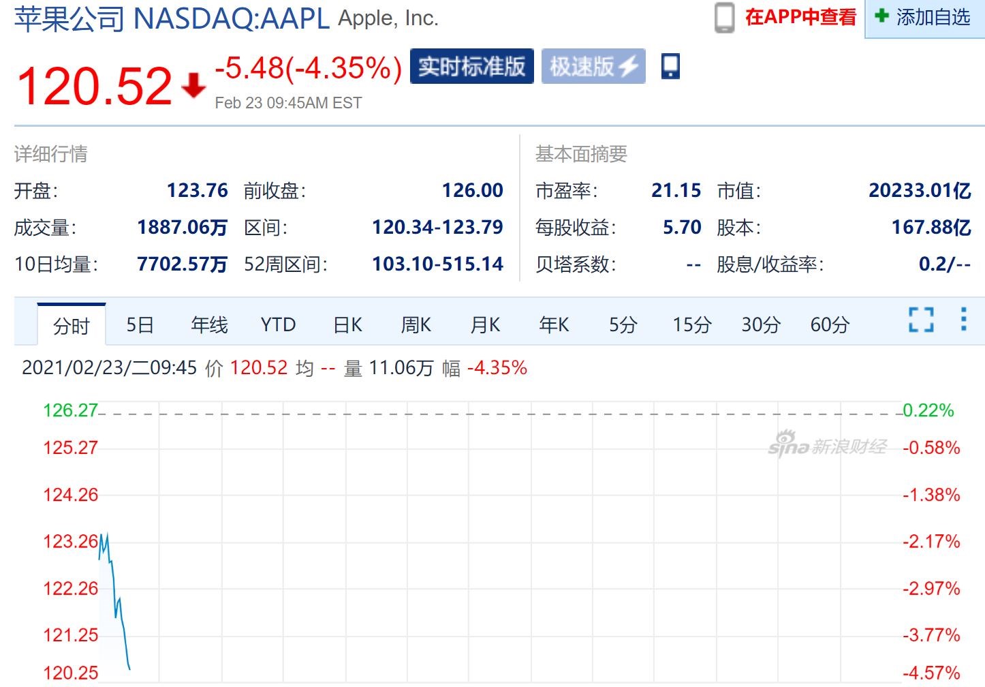
Task: Click percentage axis label -4.57%
Action: point(931,673)
